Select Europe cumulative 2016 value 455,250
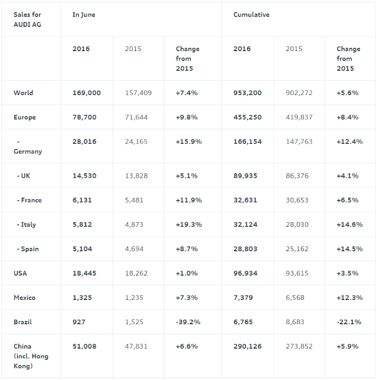The width and height of the screenshot is (377, 380). 248,118
